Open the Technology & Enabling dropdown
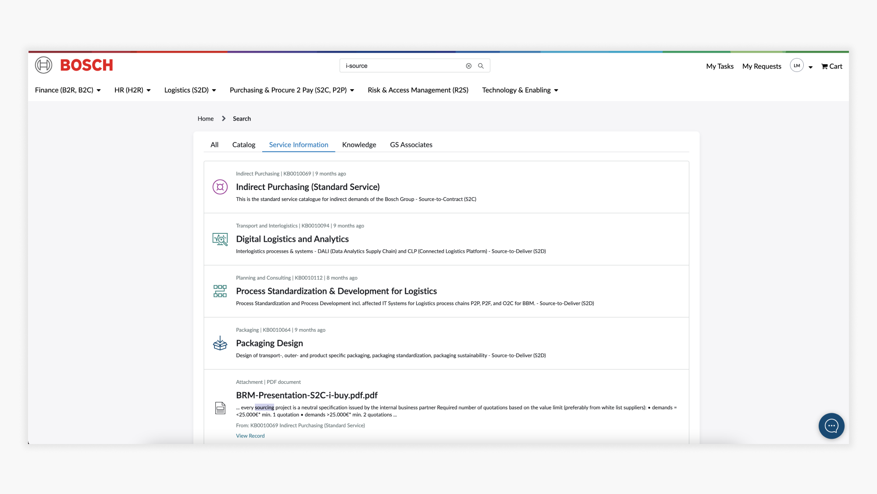 [520, 90]
